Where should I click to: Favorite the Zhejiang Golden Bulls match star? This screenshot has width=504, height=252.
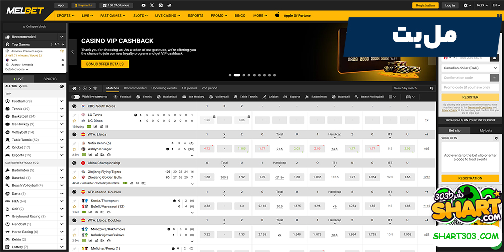(x=74, y=177)
